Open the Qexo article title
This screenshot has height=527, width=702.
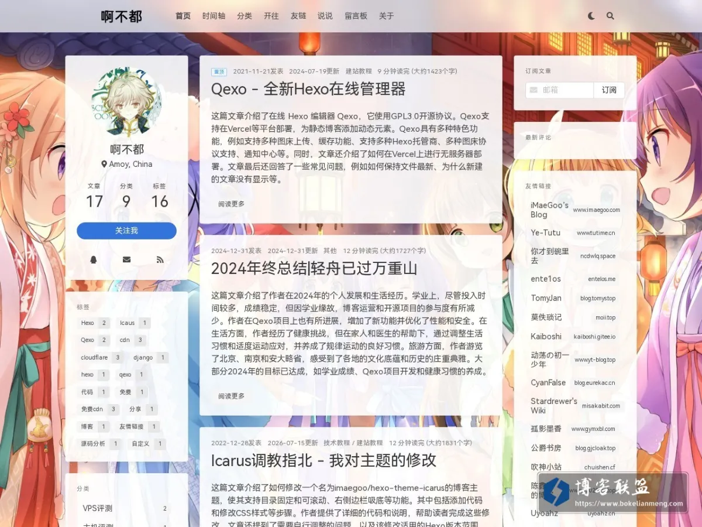(308, 89)
